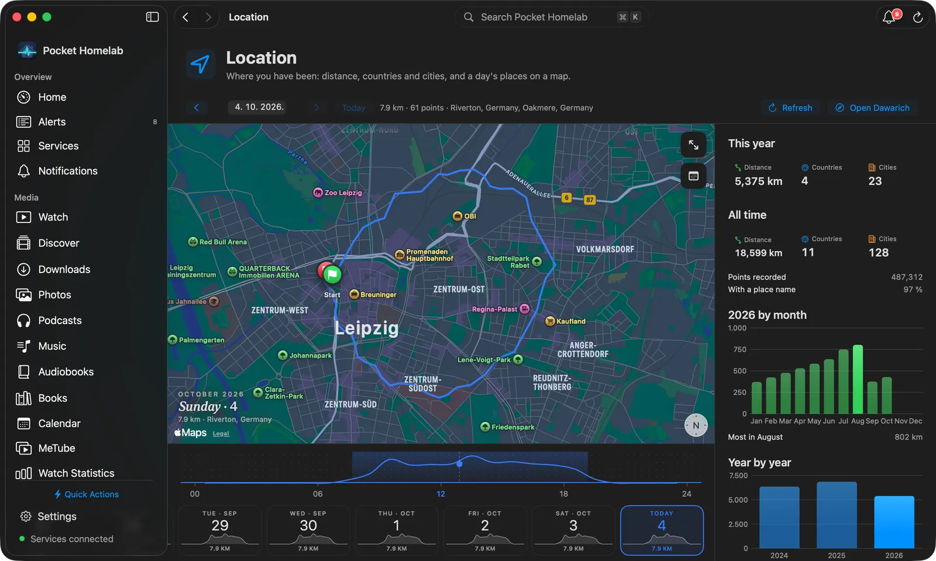Click the Refresh button
The image size is (936, 561).
pos(790,108)
